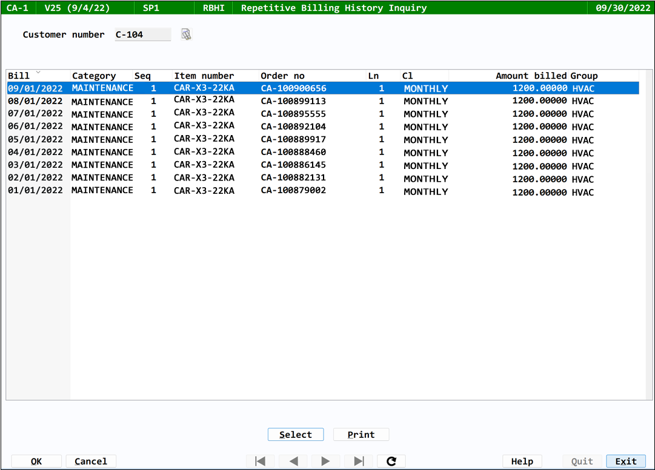
Task: Select the 09/01/2022 bill row
Action: (322, 88)
